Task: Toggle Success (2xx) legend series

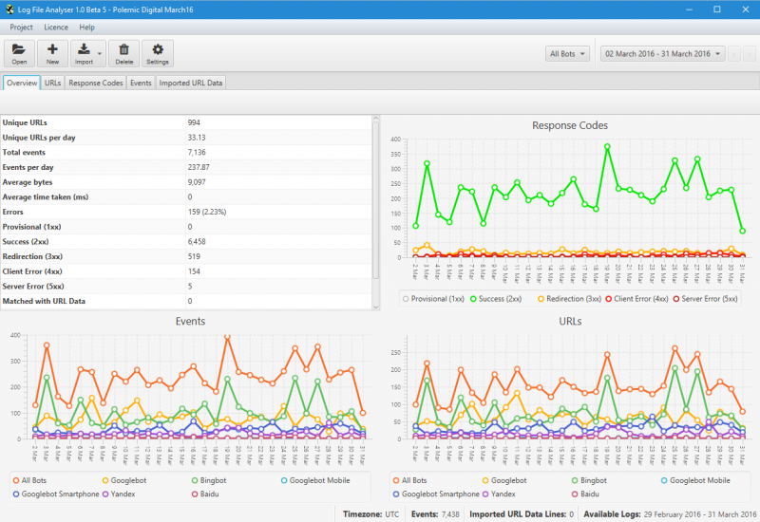Action: click(495, 299)
